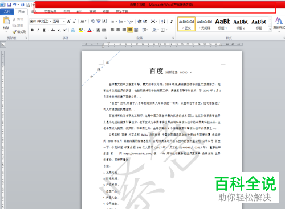Apply the 标题 2 heading style
The width and height of the screenshot is (285, 209).
(x=241, y=24)
